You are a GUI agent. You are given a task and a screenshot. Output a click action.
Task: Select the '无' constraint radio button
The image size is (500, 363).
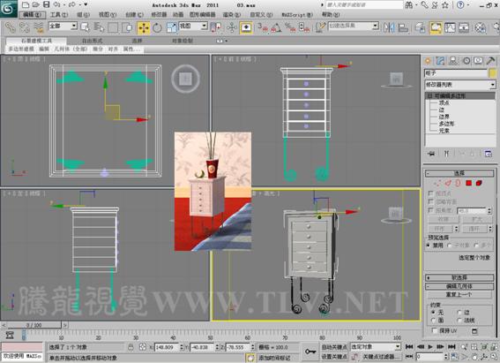433,312
